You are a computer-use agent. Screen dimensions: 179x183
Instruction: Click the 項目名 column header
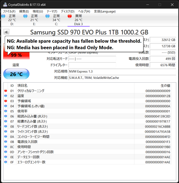22,86
